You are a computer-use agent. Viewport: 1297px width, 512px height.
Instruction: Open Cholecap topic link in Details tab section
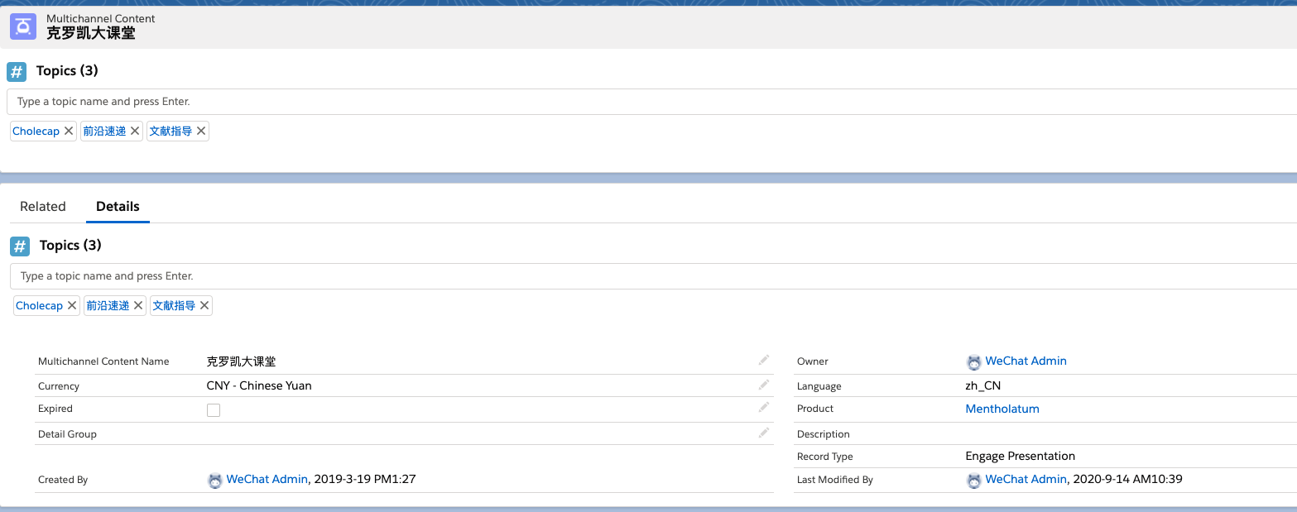tap(39, 305)
